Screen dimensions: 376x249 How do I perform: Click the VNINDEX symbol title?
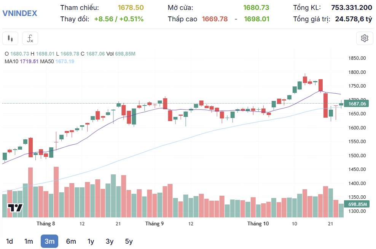pyautogui.click(x=20, y=13)
